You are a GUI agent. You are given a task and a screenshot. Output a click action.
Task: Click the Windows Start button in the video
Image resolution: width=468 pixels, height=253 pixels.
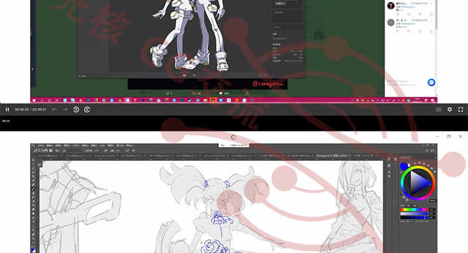34,100
